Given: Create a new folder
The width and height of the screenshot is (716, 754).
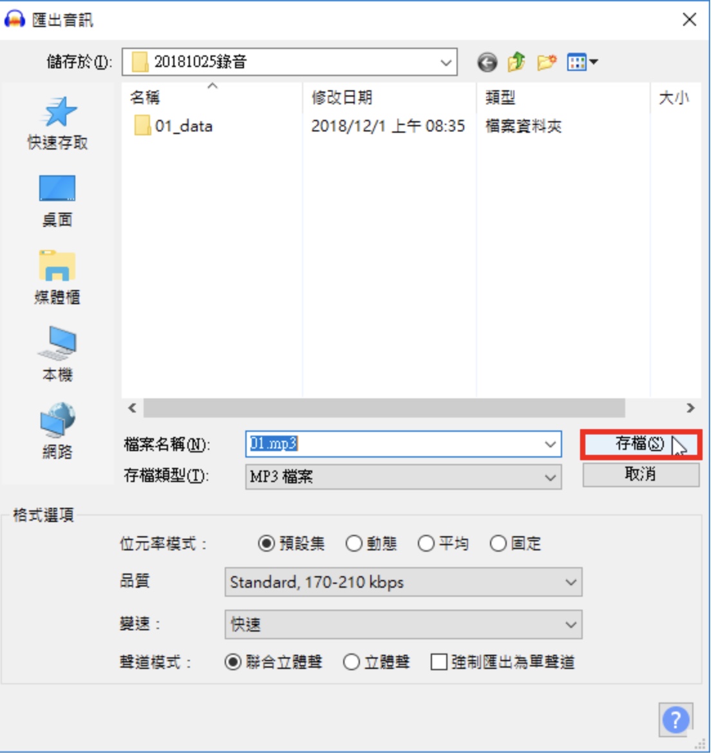Looking at the screenshot, I should click(547, 62).
